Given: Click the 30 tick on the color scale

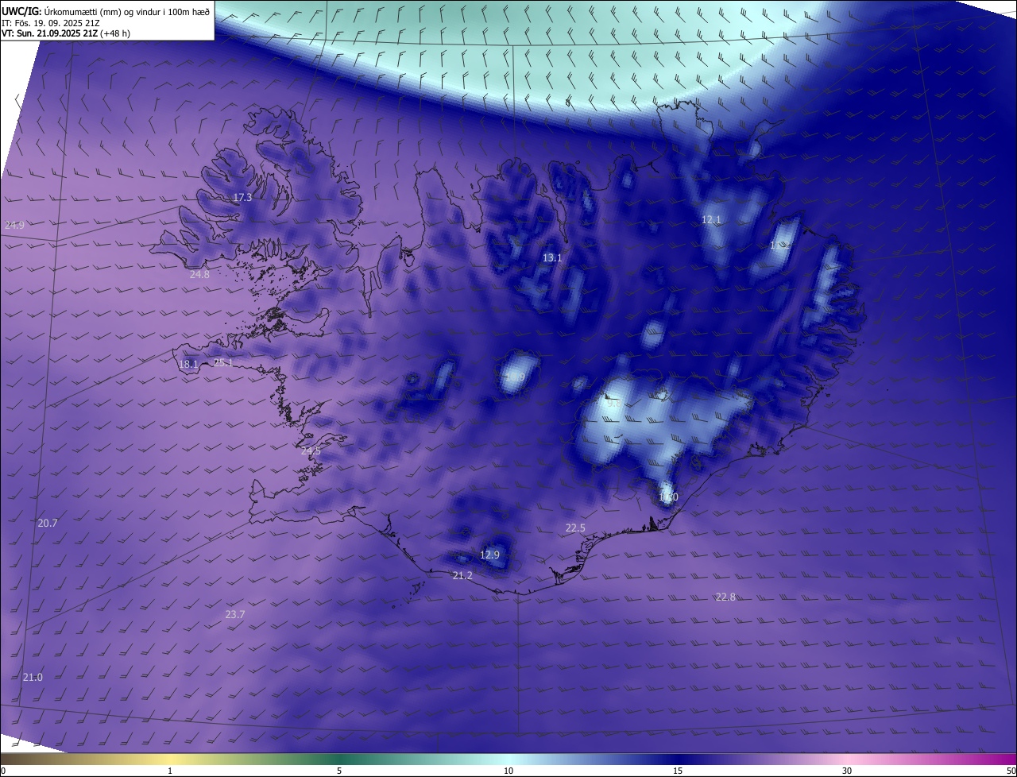Looking at the screenshot, I should 847,771.
